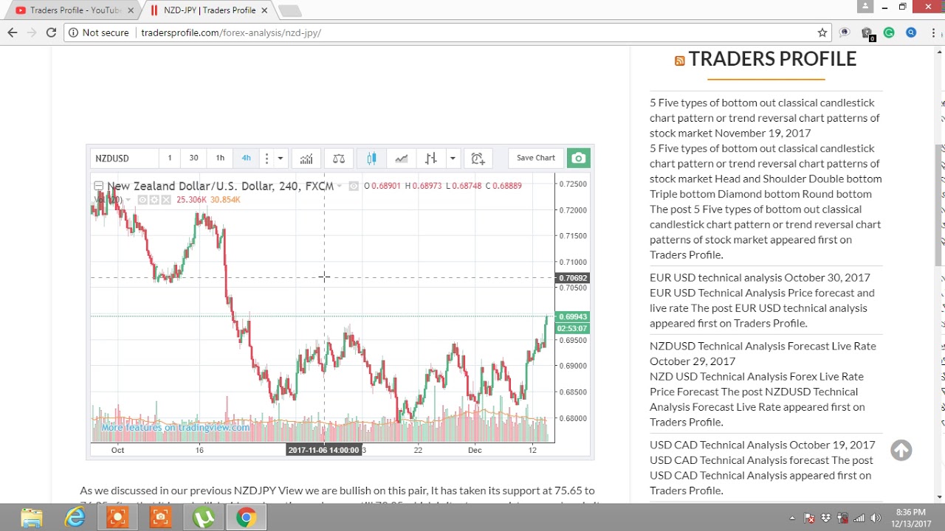Open More features on tradingview.com link
Viewport: 945px width, 531px height.
tap(176, 428)
